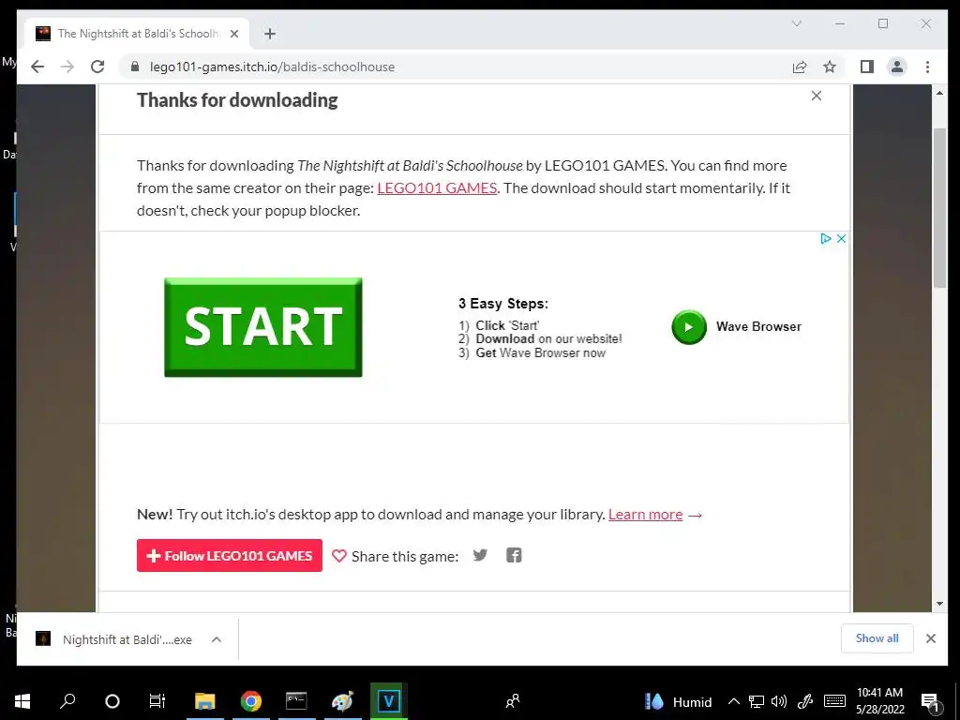Image resolution: width=960 pixels, height=720 pixels.
Task: Share the game on Twitter
Action: [480, 555]
